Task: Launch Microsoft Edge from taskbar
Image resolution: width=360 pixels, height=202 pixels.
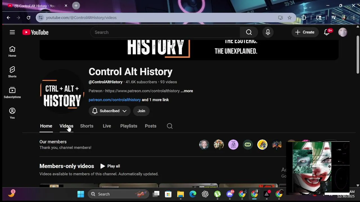Action: click(x=193, y=194)
